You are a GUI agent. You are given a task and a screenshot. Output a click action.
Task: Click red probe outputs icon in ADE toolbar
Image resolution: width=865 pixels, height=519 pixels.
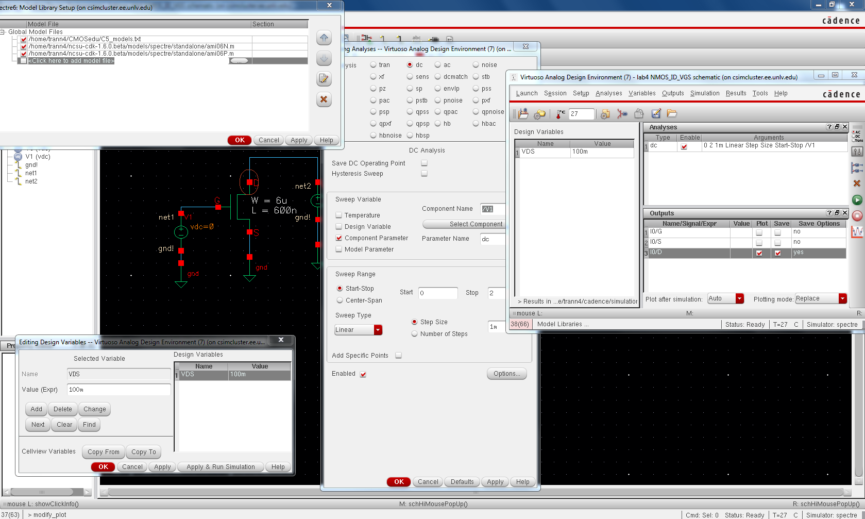pyautogui.click(x=622, y=114)
